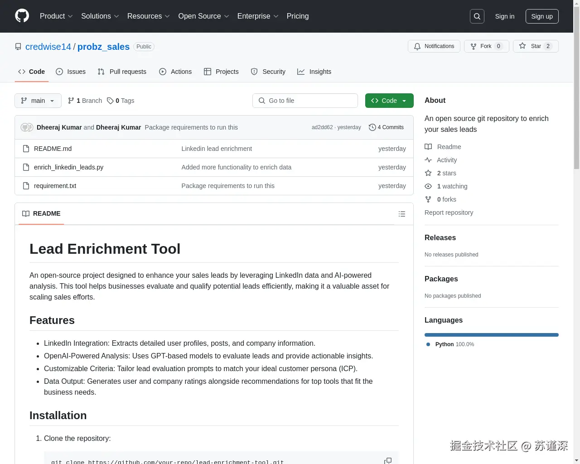Open the main branch selector
This screenshot has height=464, width=580.
tap(38, 101)
